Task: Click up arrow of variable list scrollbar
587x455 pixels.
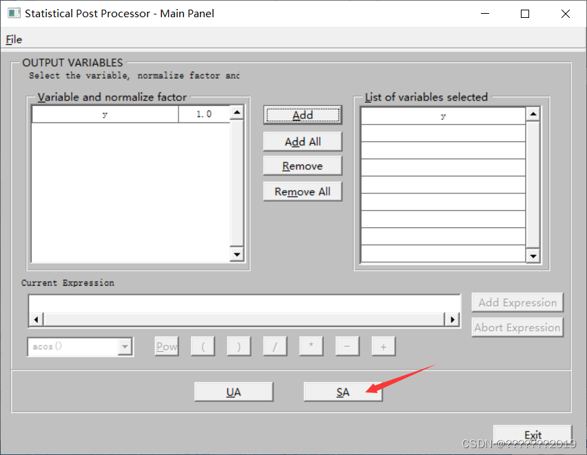Action: (x=237, y=112)
